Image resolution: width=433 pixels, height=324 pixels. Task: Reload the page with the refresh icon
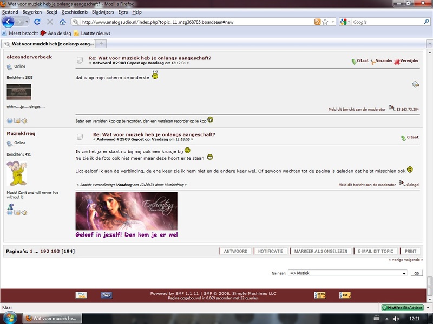(x=37, y=22)
